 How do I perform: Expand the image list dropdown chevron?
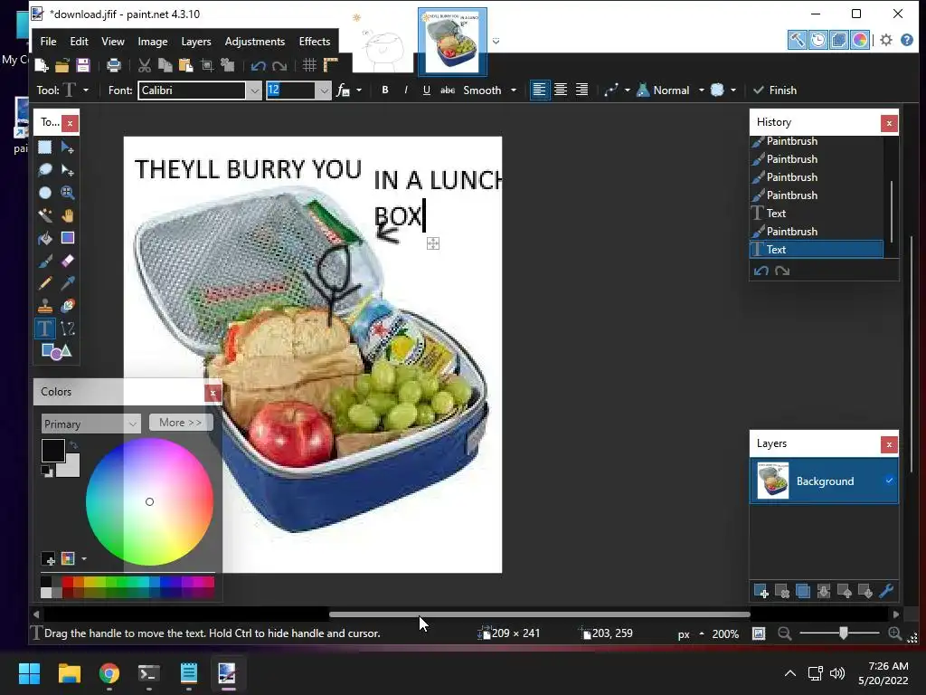pos(496,41)
